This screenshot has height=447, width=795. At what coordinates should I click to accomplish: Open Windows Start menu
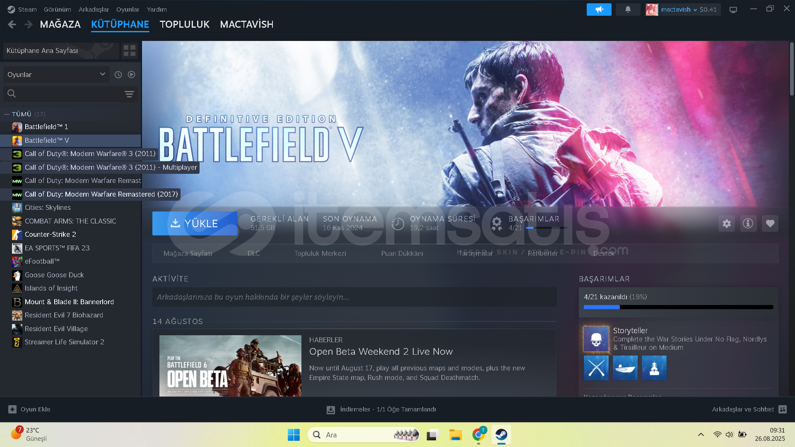(294, 435)
